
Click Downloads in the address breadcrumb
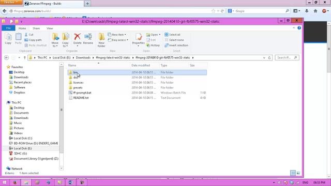[x=83, y=57]
